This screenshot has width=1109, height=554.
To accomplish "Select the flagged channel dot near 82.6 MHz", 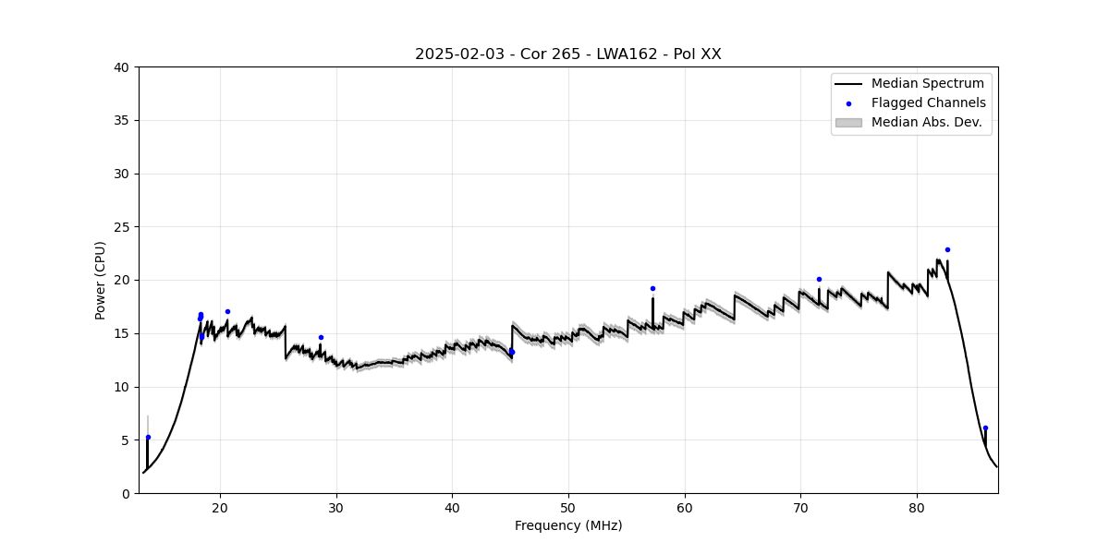I will coord(947,249).
